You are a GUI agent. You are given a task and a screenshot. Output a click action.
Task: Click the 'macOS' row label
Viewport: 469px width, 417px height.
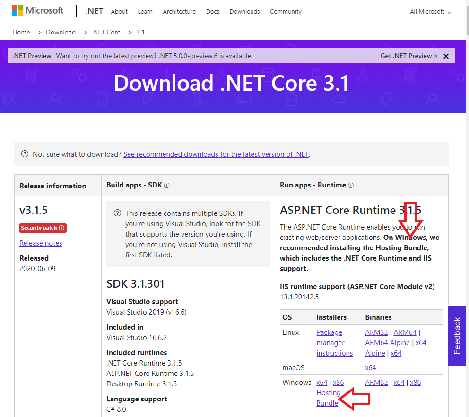pyautogui.click(x=293, y=368)
